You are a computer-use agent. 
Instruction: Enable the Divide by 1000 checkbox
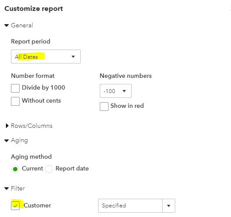pos(15,88)
